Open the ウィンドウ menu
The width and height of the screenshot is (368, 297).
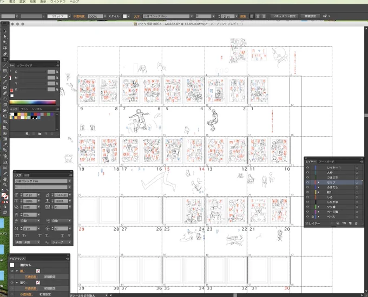coord(58,2)
